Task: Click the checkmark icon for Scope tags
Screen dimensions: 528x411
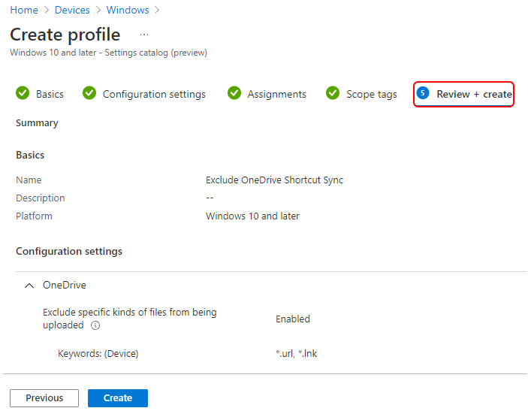Action: (333, 93)
